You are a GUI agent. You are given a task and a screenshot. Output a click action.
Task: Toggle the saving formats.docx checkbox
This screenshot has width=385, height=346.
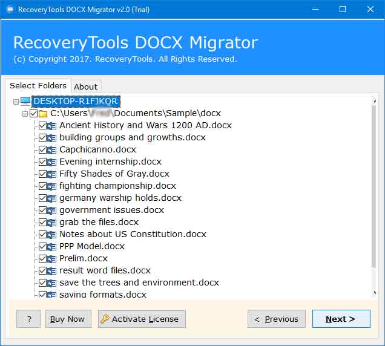click(43, 295)
